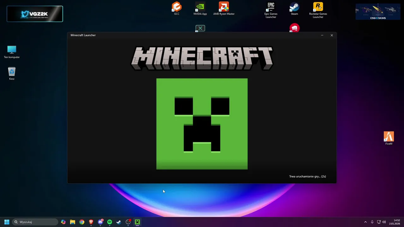Image resolution: width=404 pixels, height=227 pixels.
Task: Close the Minecraft Launcher window
Action: [332, 35]
